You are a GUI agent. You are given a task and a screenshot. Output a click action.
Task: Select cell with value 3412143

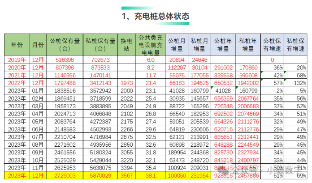100,83
